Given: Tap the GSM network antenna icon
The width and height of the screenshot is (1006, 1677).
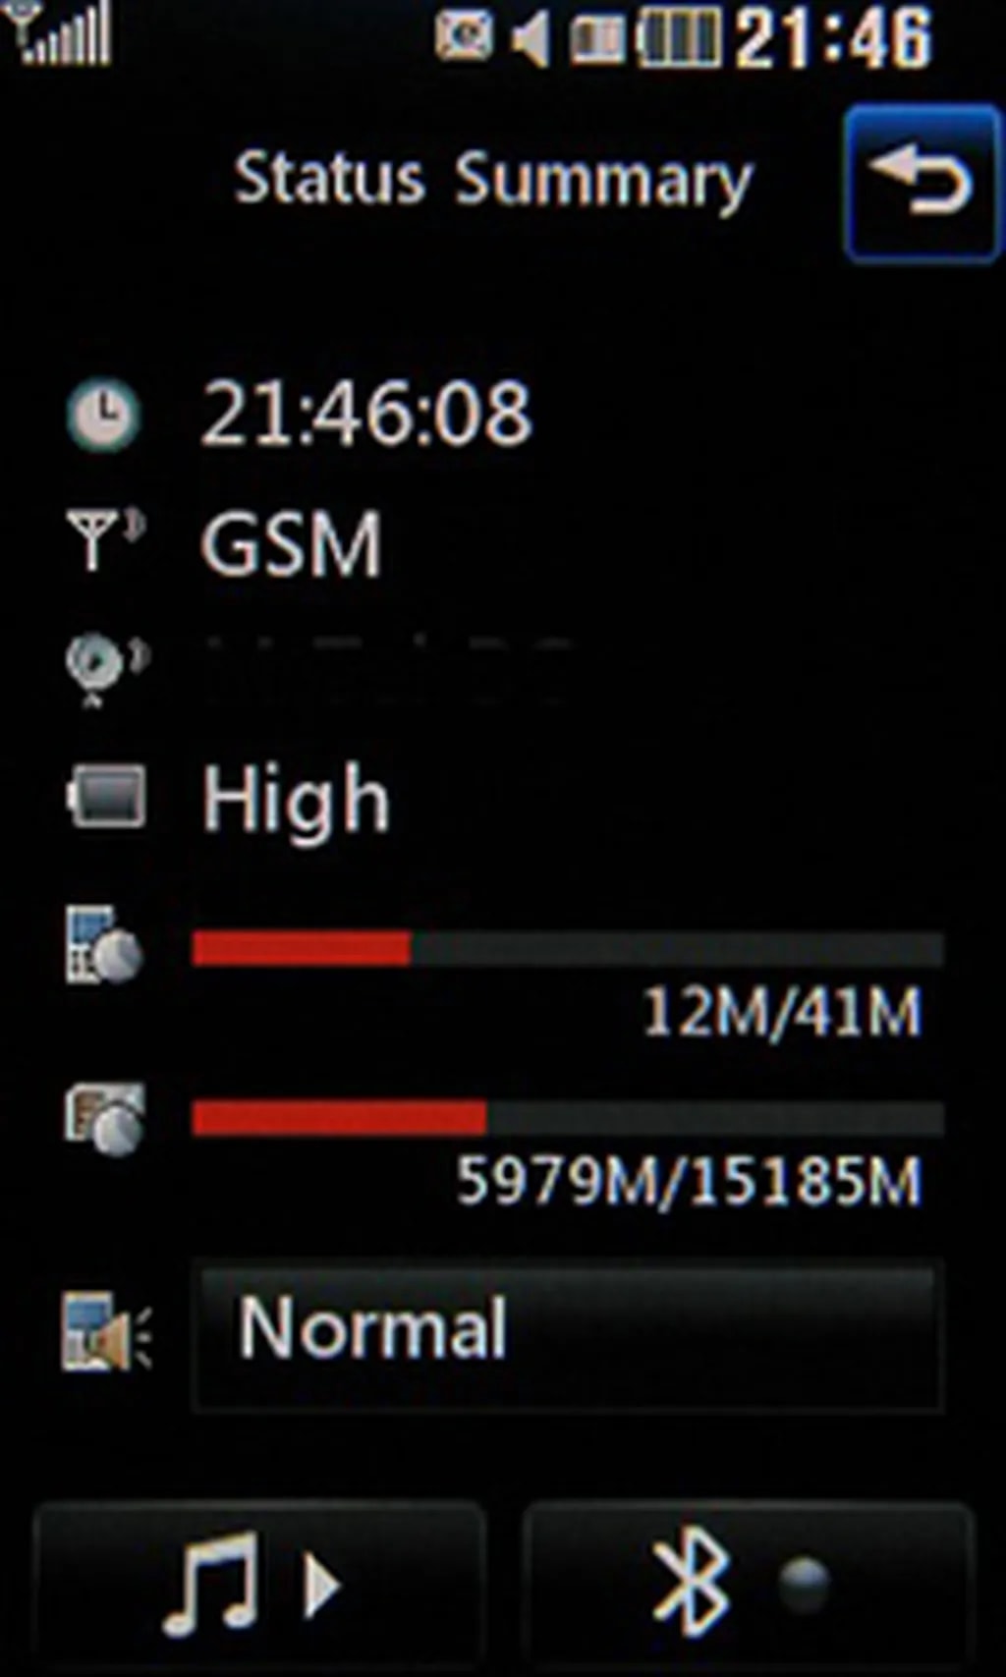Looking at the screenshot, I should coord(104,539).
